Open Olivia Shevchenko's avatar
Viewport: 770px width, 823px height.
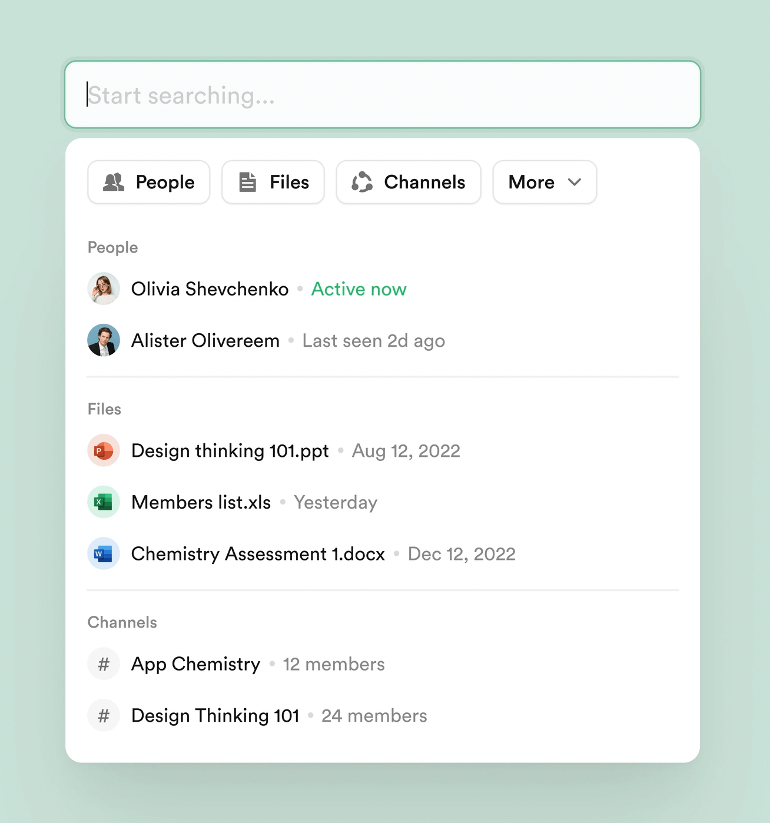104,289
